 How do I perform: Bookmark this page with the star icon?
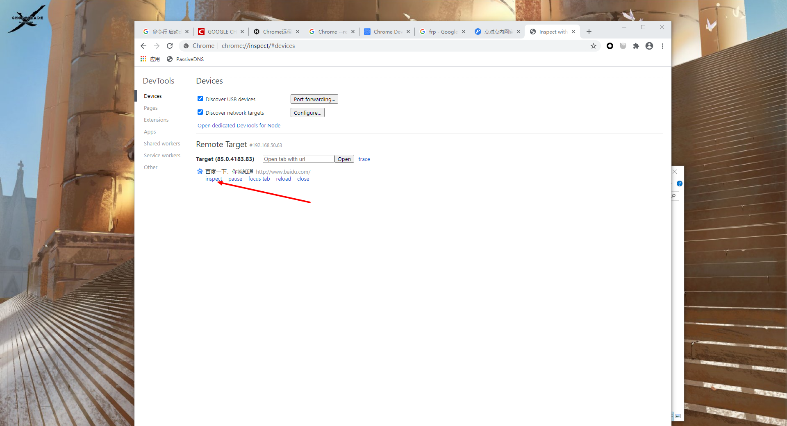point(593,46)
